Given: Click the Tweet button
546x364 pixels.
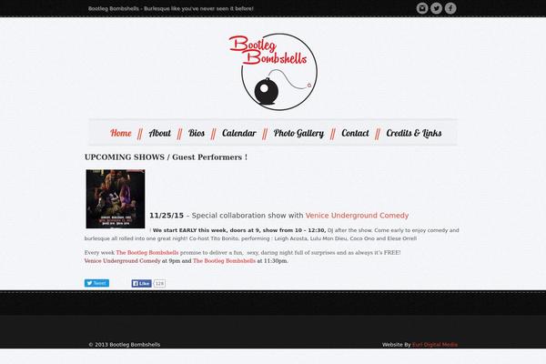Looking at the screenshot, I should coord(96,283).
